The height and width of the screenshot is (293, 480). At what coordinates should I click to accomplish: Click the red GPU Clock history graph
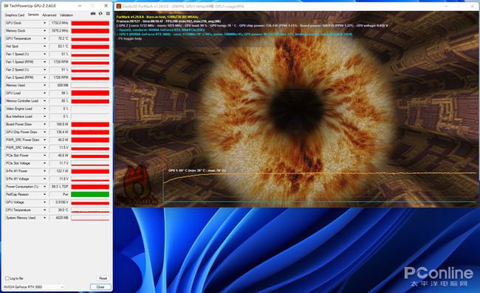(90, 23)
